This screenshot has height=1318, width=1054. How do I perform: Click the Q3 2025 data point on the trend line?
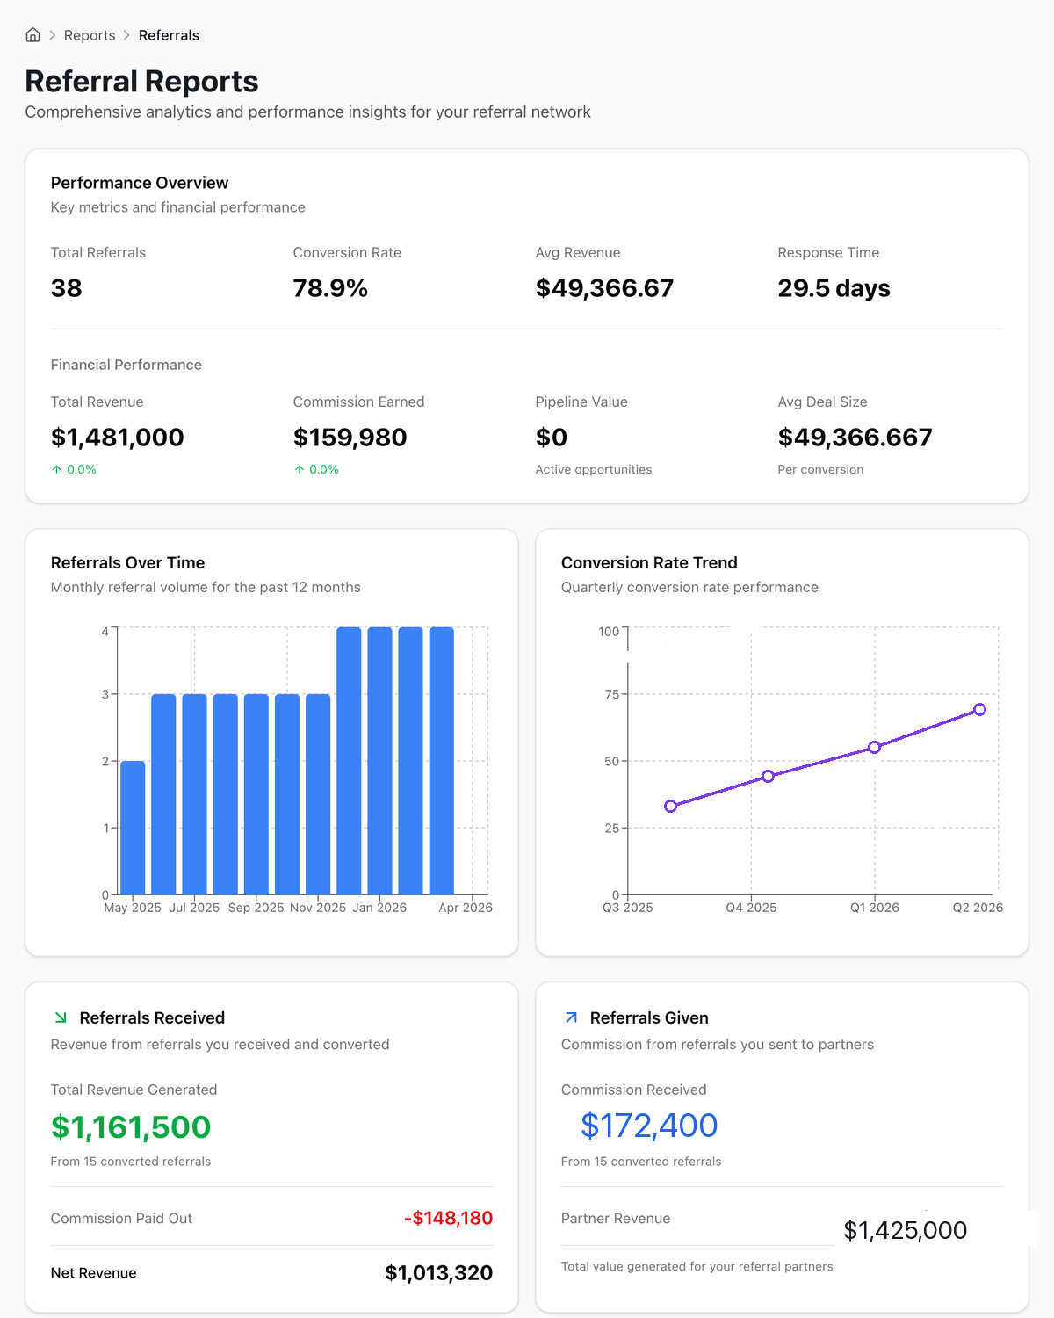pos(671,805)
